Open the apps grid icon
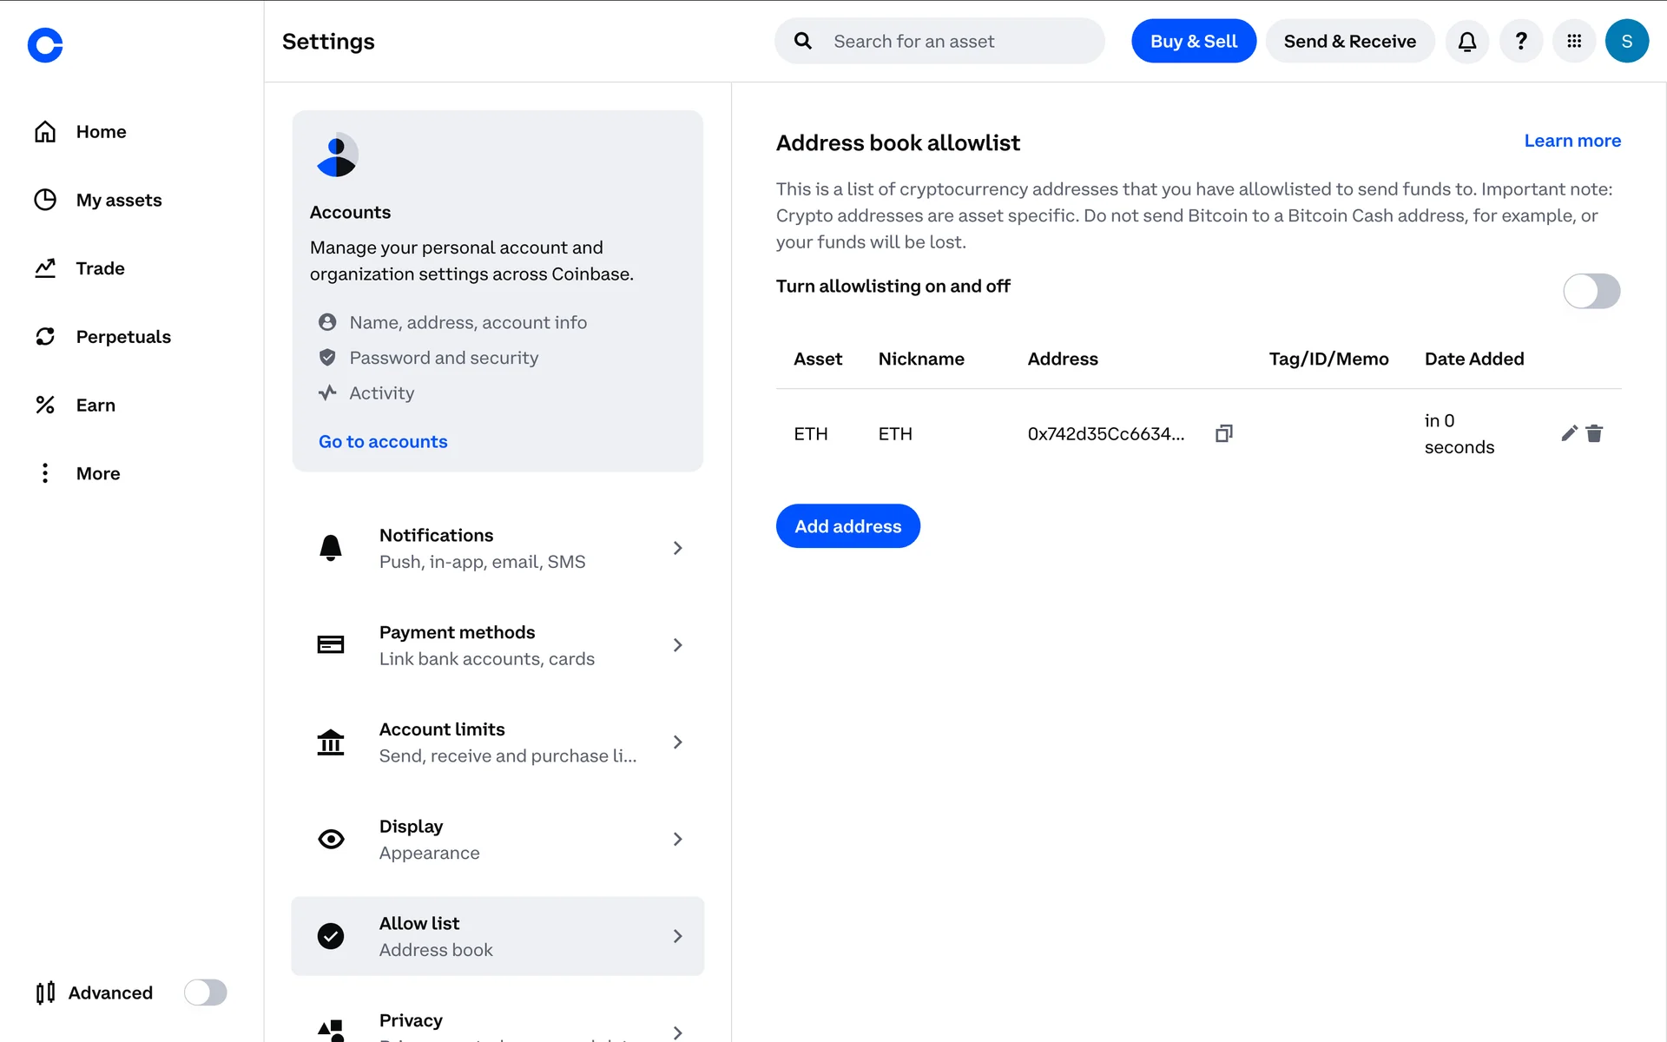The height and width of the screenshot is (1042, 1667). pyautogui.click(x=1574, y=42)
